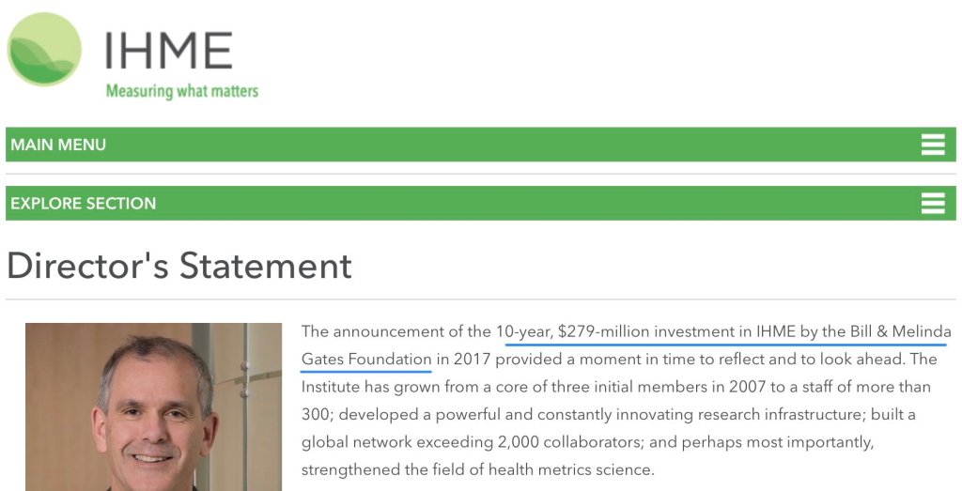Click the IHME wordmark text
962x491 pixels.
coord(168,50)
